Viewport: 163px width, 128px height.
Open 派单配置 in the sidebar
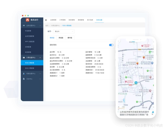click(32, 47)
